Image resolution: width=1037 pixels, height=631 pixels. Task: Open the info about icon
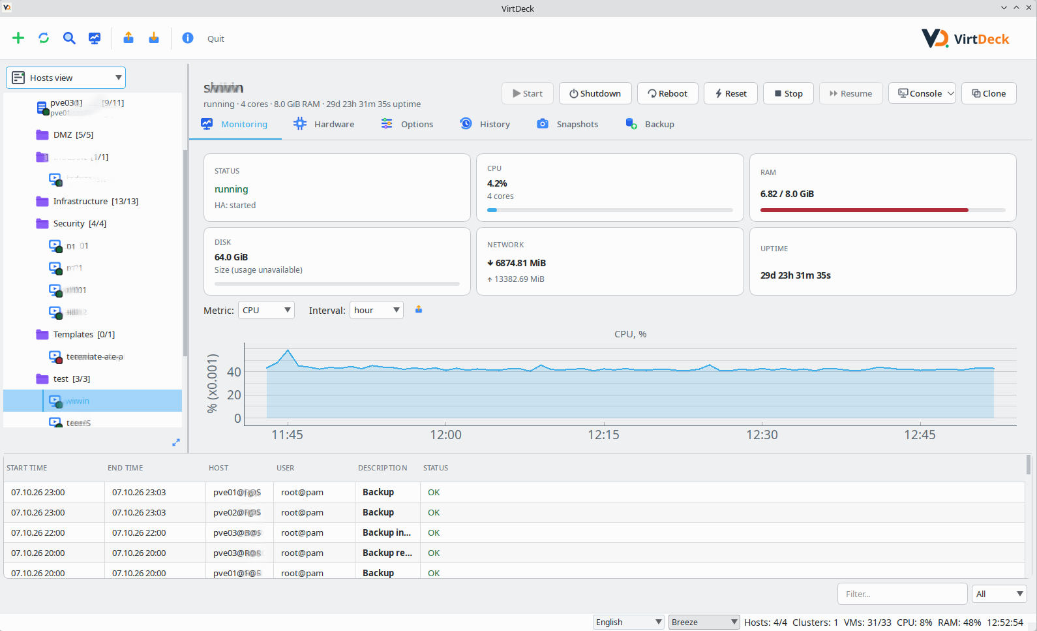coord(188,38)
